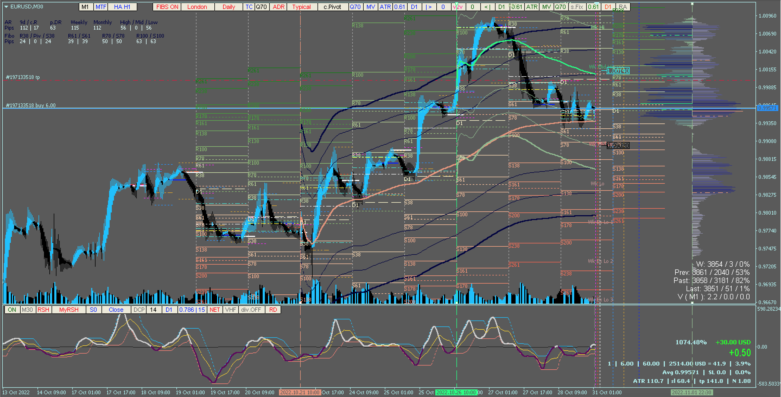Click the RA button at toolbar end
Screen dimensions: 781x397
point(623,7)
